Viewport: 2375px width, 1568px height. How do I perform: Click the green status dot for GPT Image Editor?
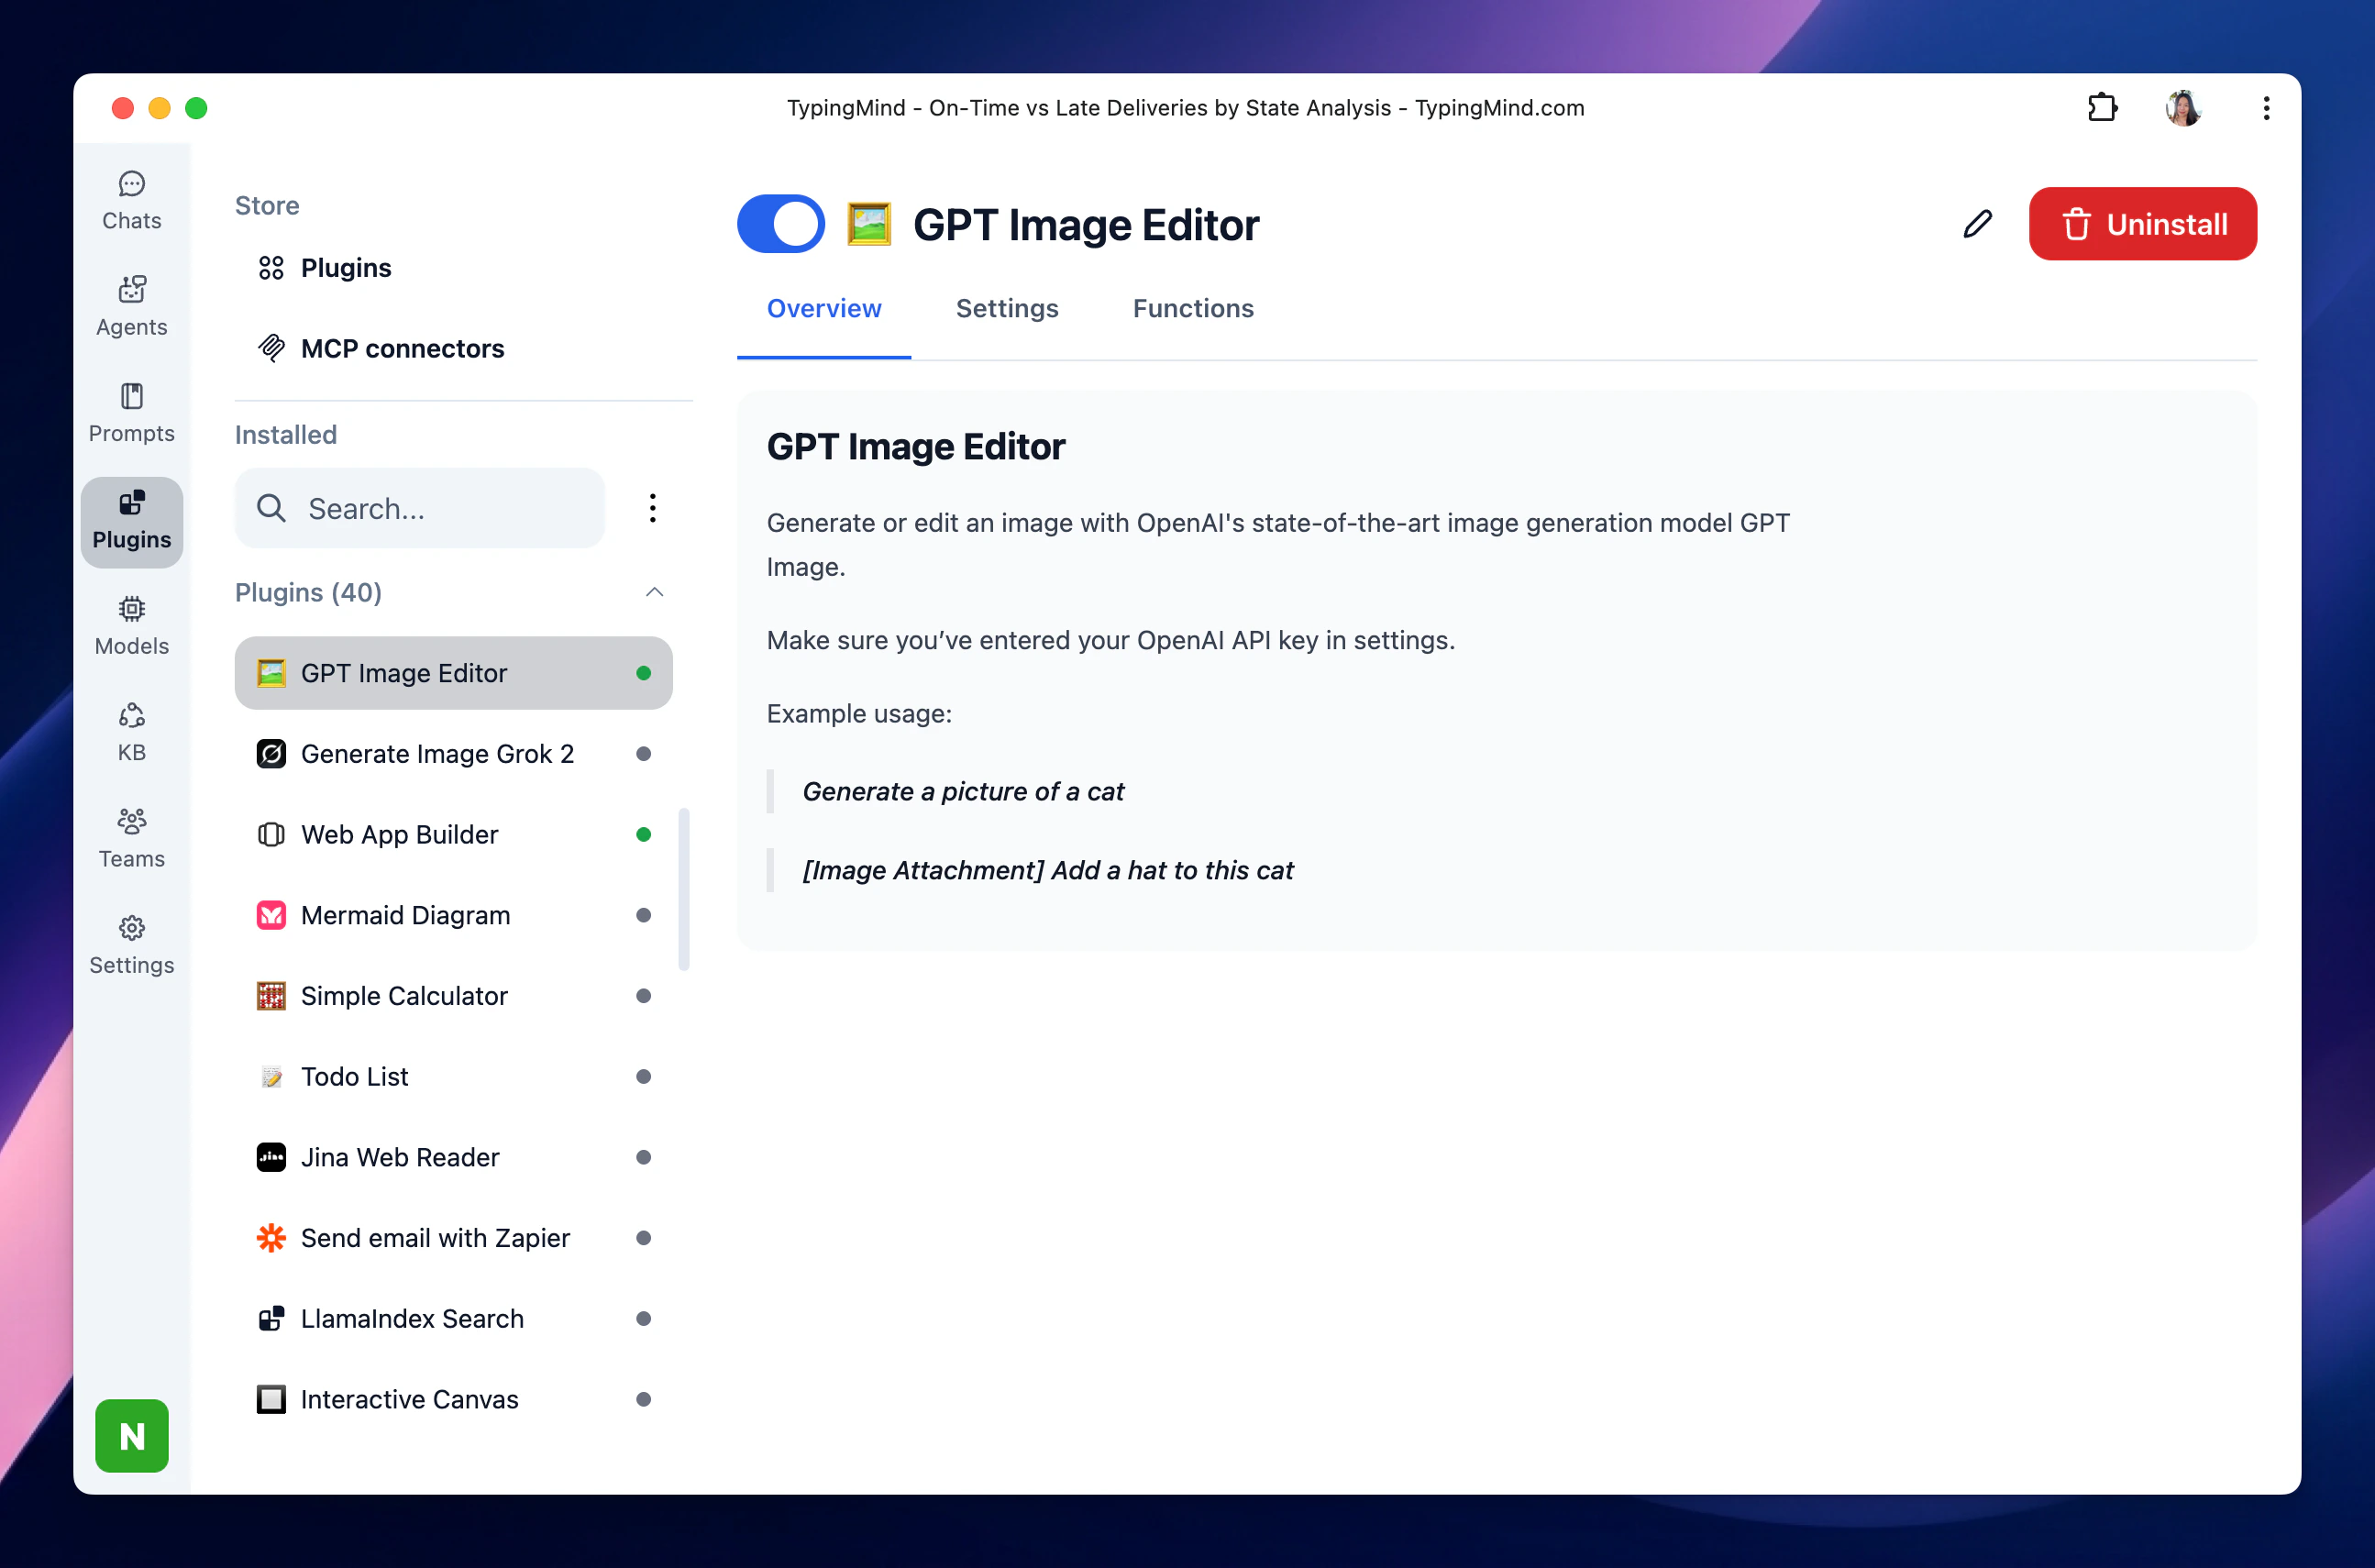click(643, 673)
